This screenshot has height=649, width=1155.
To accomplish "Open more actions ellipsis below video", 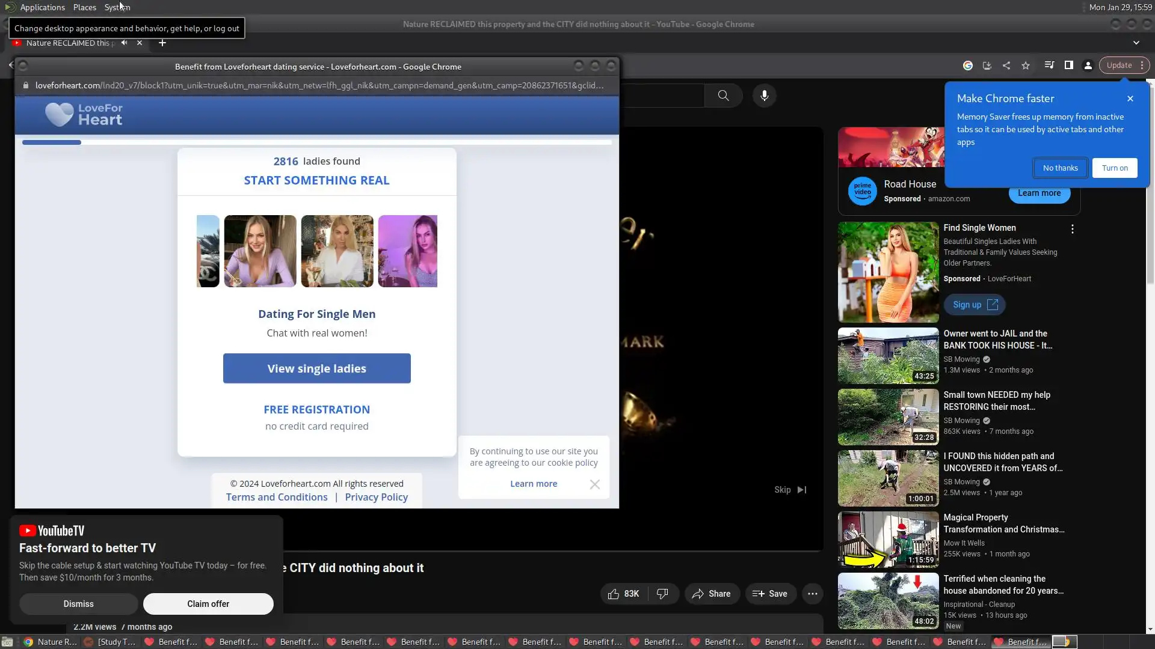I will click(812, 594).
